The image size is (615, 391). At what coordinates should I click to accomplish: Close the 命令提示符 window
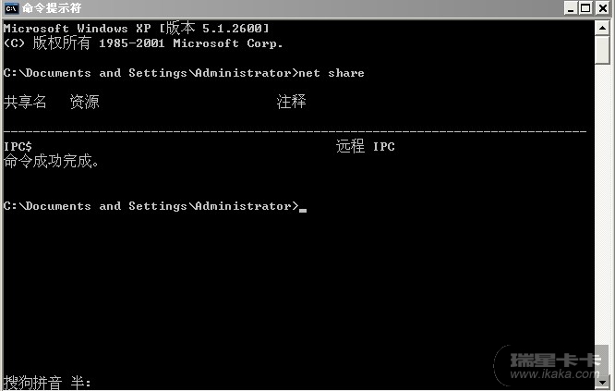[x=602, y=9]
